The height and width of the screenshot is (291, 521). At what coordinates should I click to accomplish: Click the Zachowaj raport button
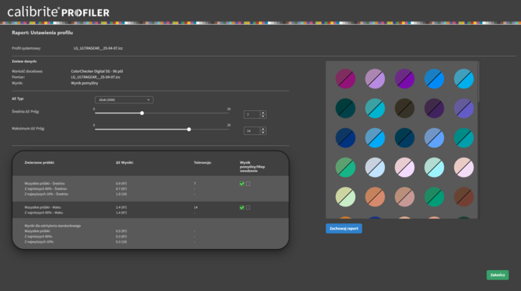(x=344, y=228)
